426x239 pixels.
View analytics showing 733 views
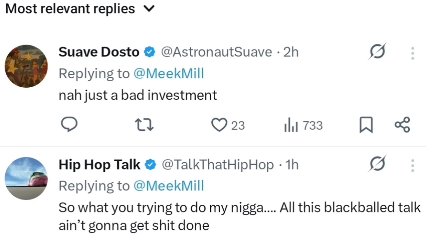303,125
